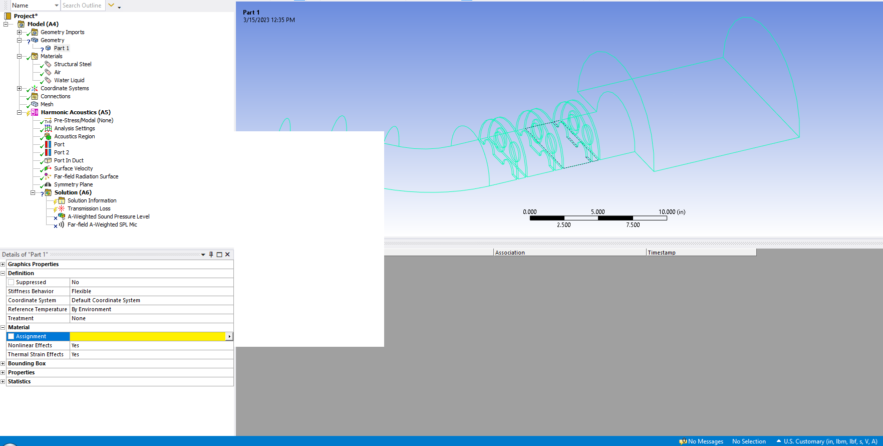The image size is (883, 446).
Task: Collapse the Solution (A6) node
Action: pyautogui.click(x=33, y=192)
